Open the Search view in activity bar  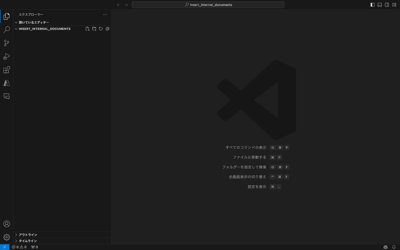tap(7, 30)
